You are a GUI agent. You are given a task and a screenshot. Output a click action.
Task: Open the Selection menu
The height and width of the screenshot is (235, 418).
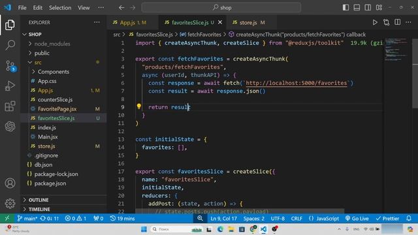tap(60, 8)
